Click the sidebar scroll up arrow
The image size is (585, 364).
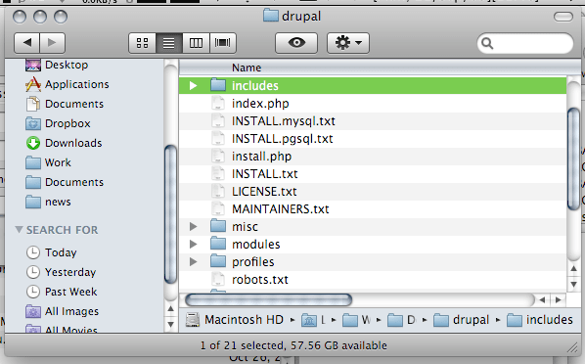point(170,309)
